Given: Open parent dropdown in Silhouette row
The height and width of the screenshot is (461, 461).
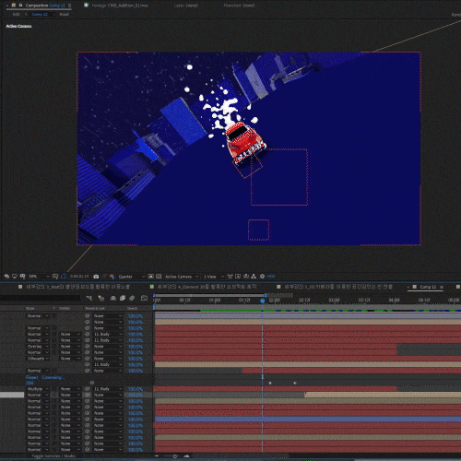Looking at the screenshot, I should [x=108, y=359].
